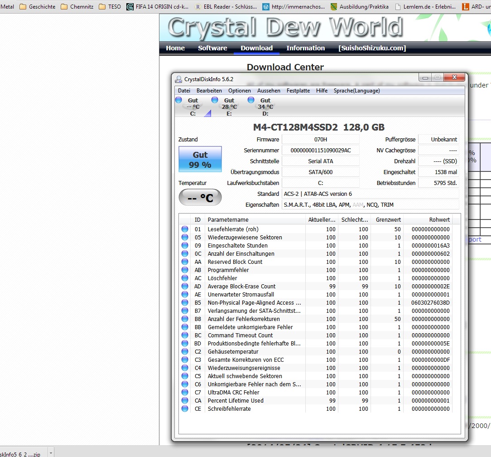Click the ID column header
The width and height of the screenshot is (491, 457).
point(197,220)
